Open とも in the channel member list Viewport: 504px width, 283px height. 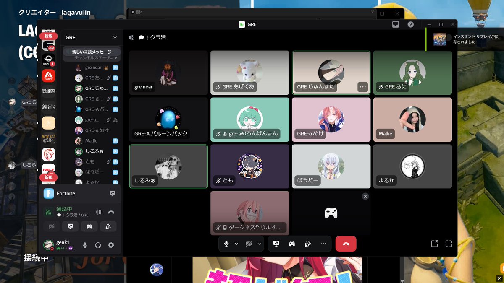click(x=96, y=161)
